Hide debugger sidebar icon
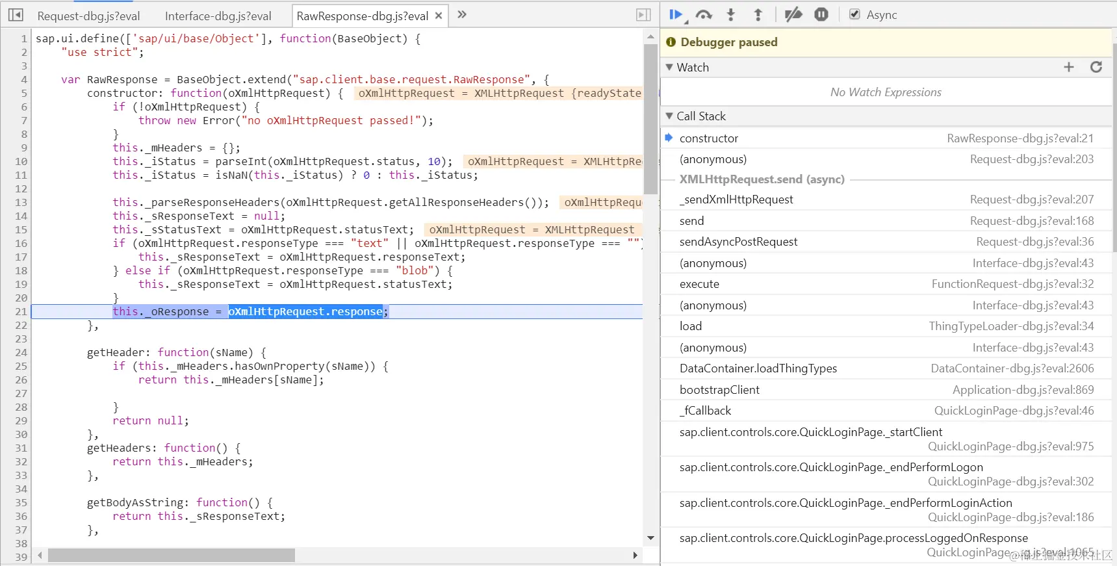Screen dimensions: 1117x566 click(643, 14)
